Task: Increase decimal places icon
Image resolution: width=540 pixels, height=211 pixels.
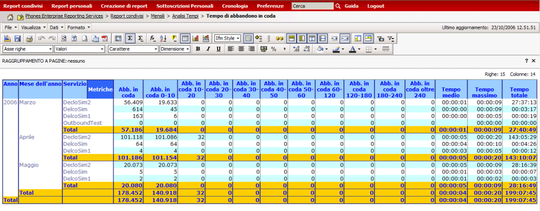Action: pyautogui.click(x=296, y=49)
